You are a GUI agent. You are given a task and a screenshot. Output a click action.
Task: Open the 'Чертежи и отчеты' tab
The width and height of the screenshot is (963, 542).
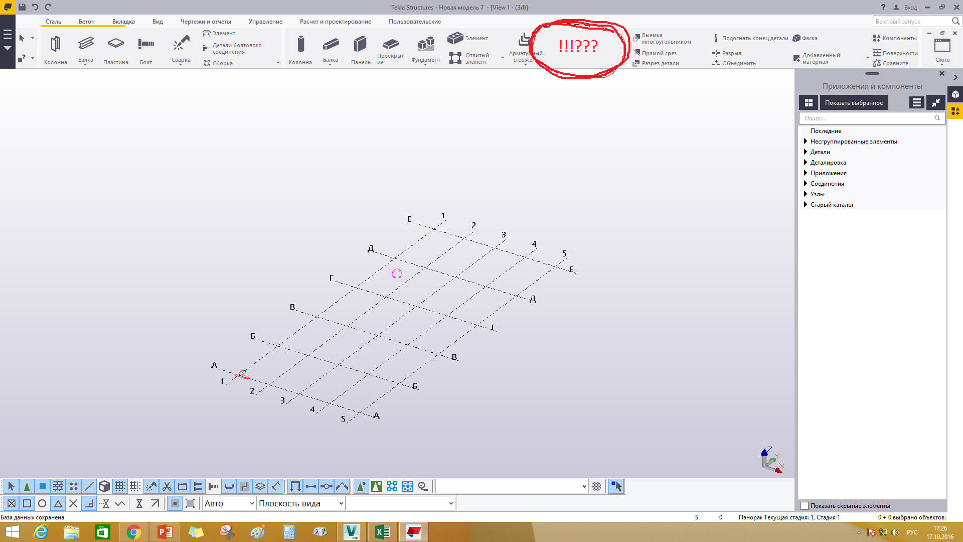[x=206, y=22]
